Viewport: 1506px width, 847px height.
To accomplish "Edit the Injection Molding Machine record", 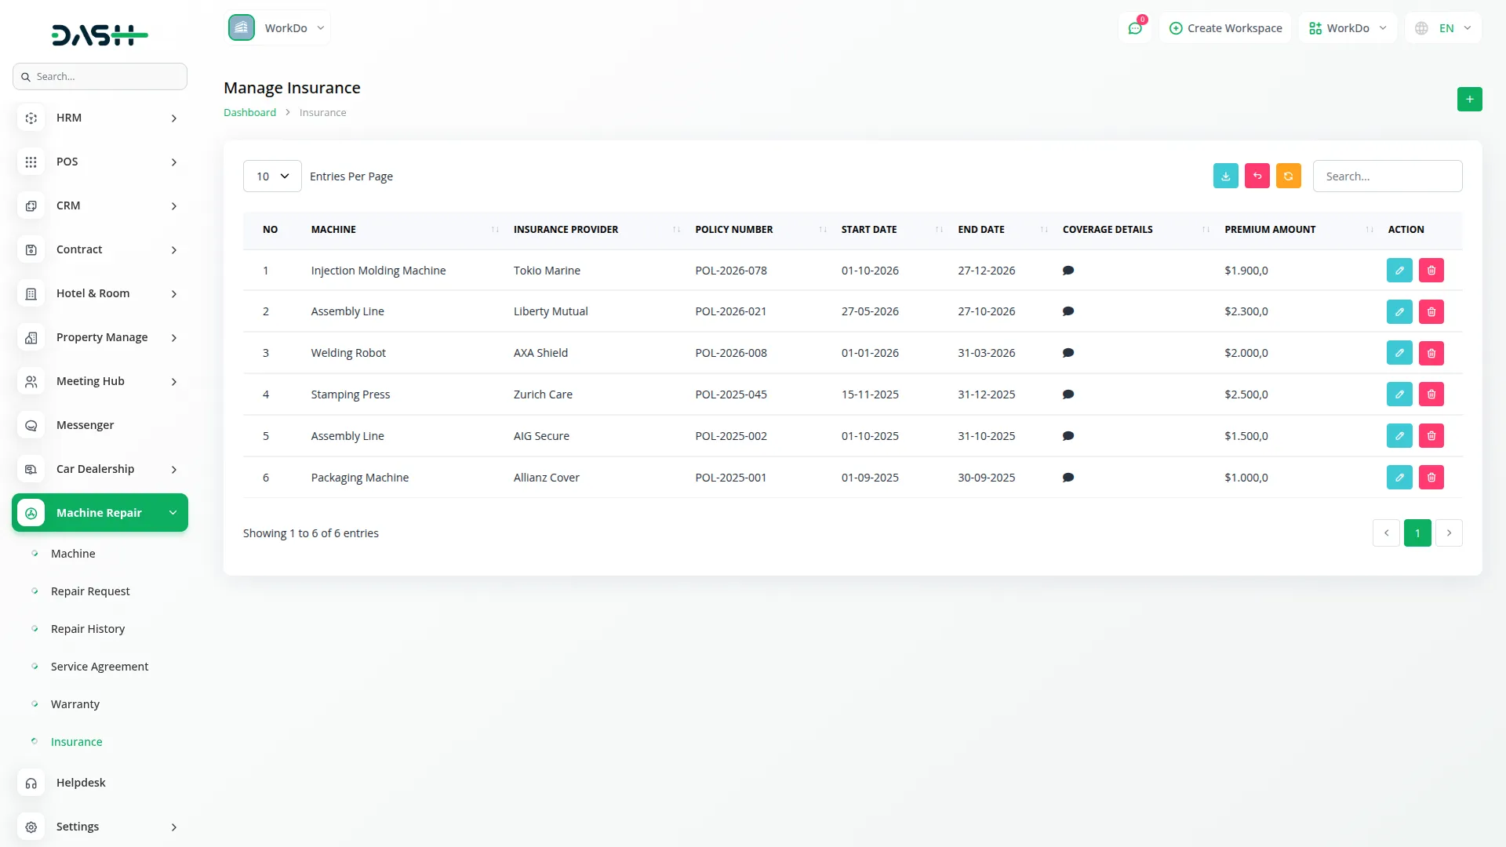I will (1399, 270).
